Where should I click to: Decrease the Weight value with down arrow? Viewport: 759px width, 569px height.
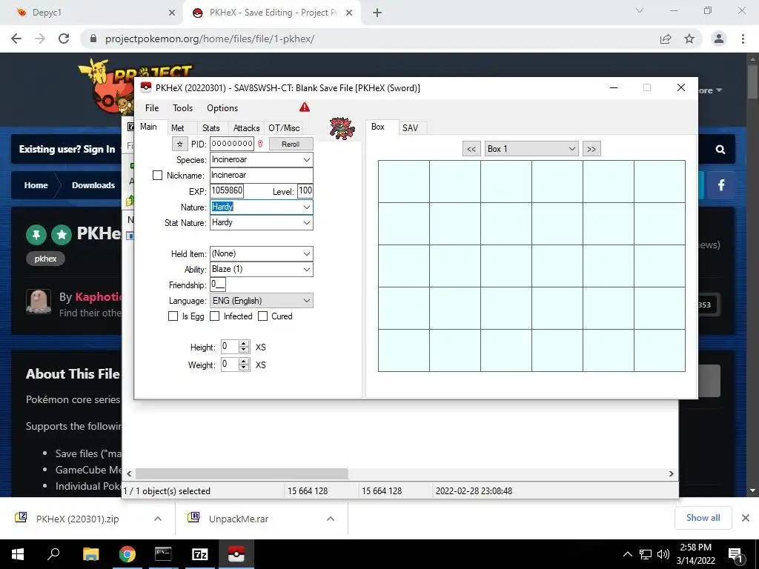(x=244, y=367)
